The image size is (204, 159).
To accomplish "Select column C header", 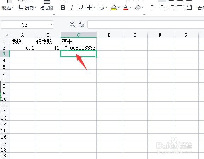I will coord(79,35).
